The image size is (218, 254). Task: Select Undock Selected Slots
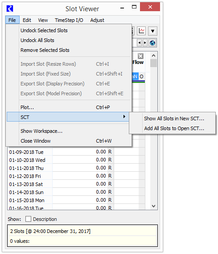point(44,30)
